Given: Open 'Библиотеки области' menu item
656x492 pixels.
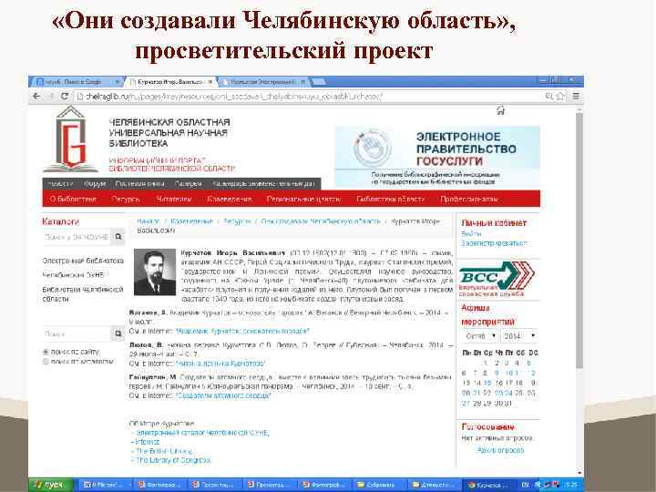Looking at the screenshot, I should click(x=390, y=200).
